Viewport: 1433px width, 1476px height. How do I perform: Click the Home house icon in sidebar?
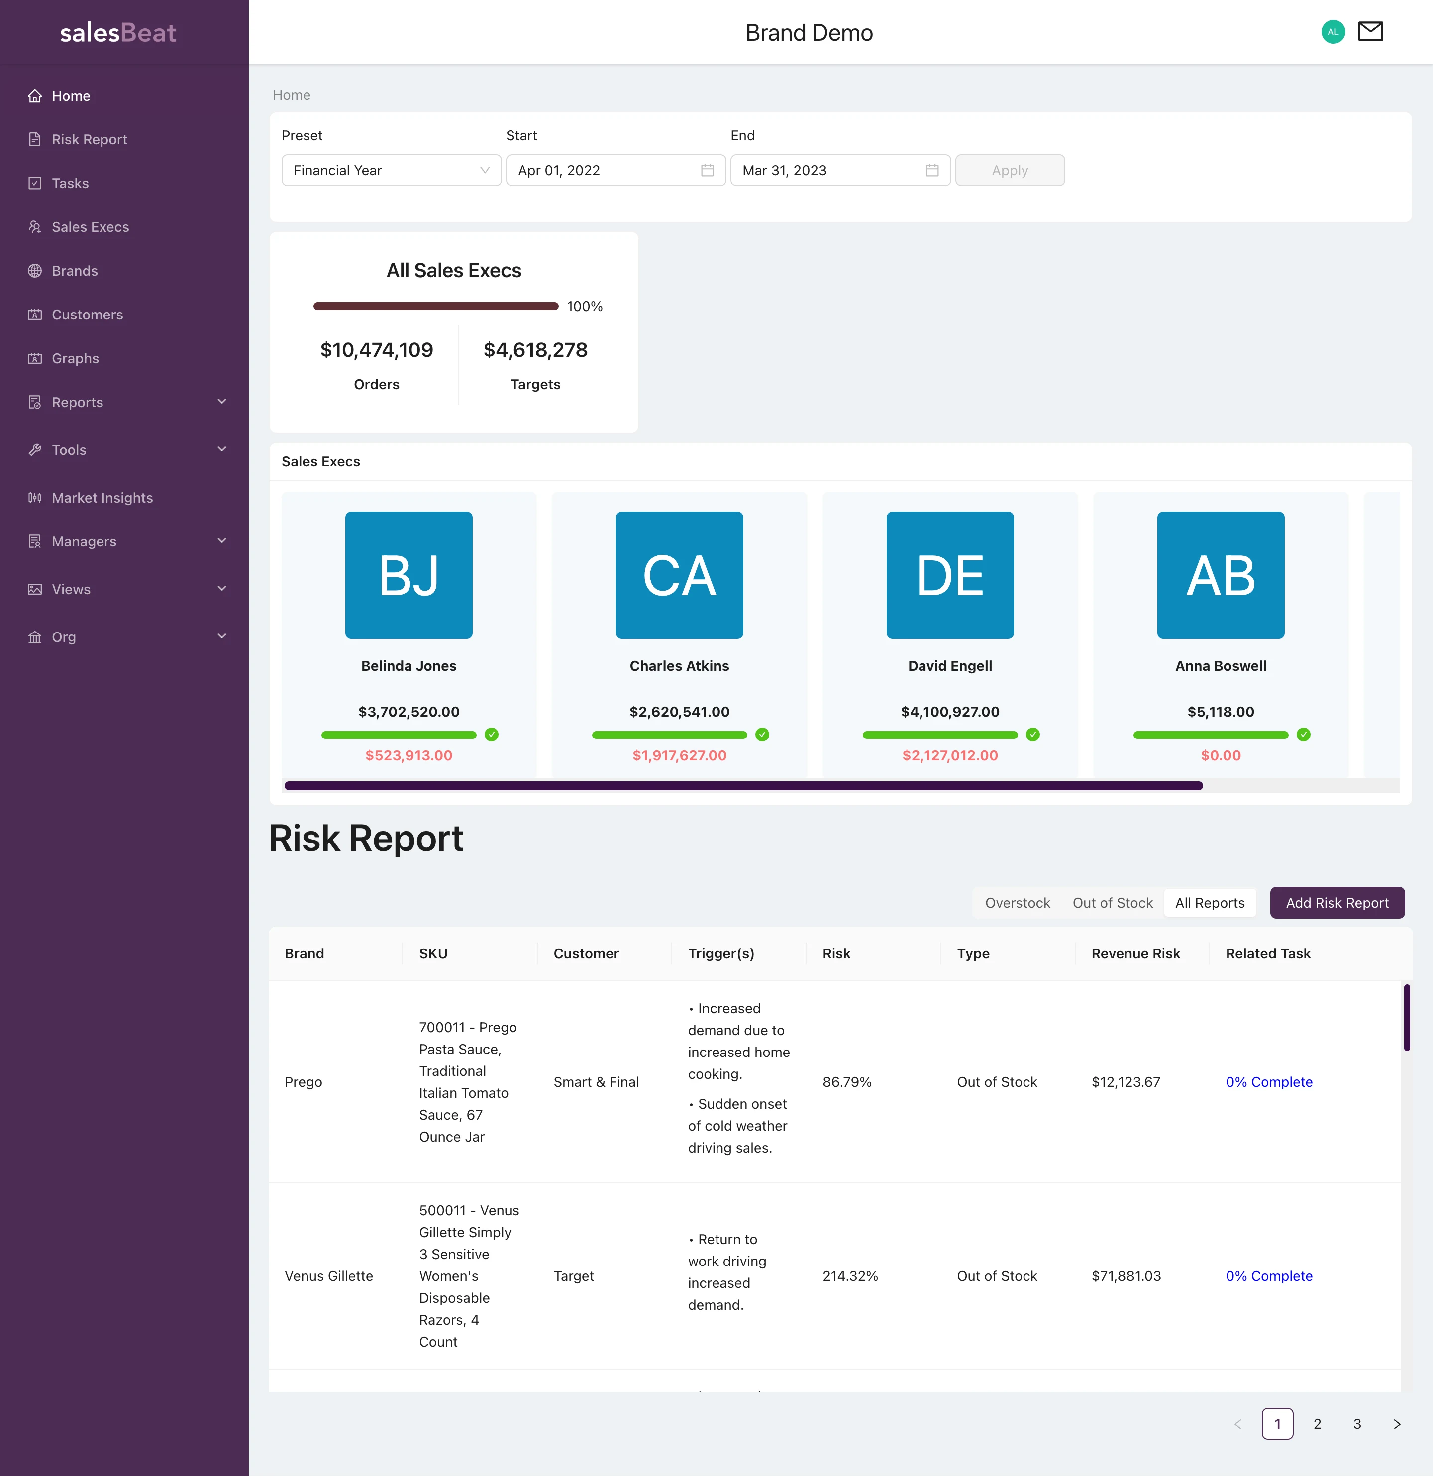35,96
